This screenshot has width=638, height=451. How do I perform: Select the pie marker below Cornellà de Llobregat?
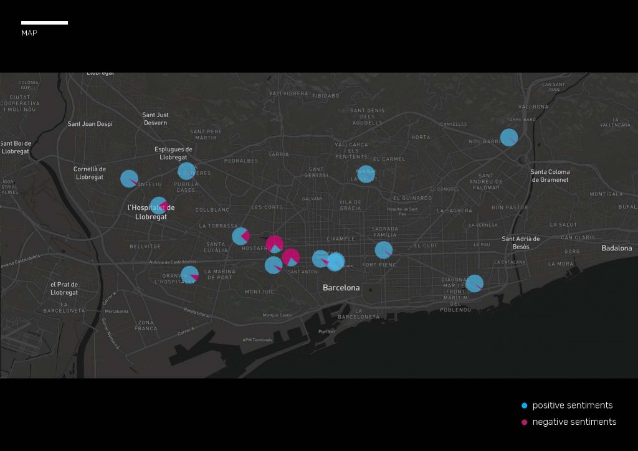[129, 179]
